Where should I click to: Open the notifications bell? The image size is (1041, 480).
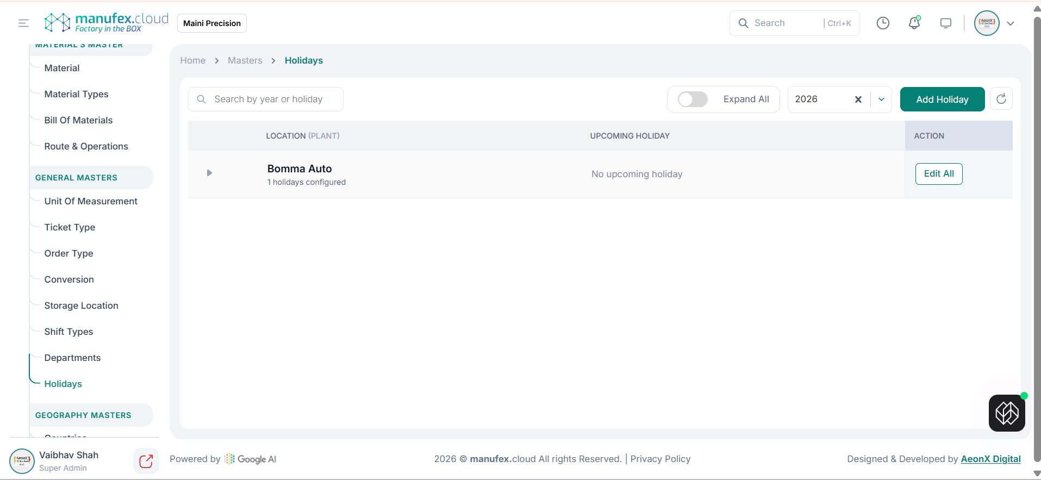pos(914,23)
